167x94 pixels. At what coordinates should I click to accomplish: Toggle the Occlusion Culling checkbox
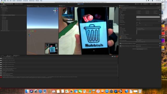click(x=137, y=31)
